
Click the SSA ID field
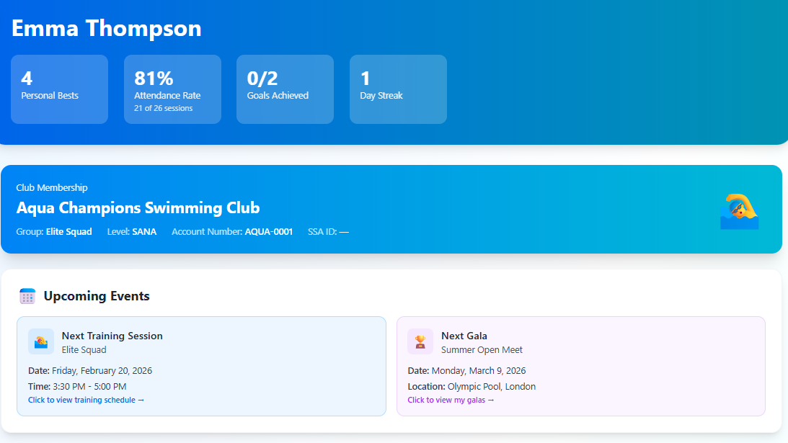328,231
